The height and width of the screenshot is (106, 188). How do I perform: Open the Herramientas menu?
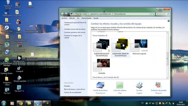(86, 18)
